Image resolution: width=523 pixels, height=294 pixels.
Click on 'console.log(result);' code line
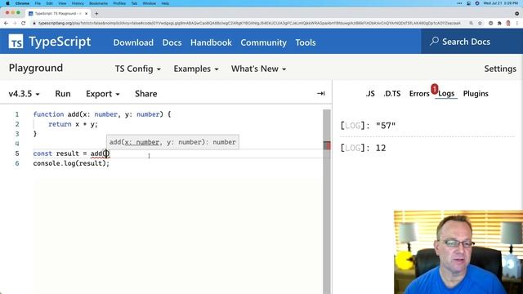point(71,163)
